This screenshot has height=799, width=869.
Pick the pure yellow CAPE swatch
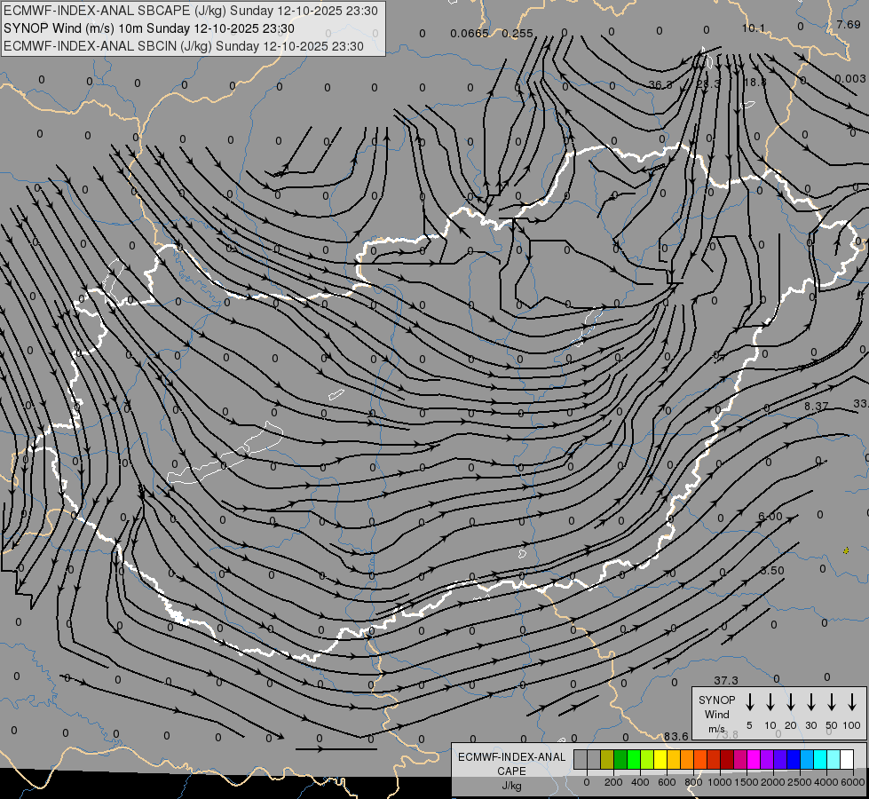coord(660,759)
